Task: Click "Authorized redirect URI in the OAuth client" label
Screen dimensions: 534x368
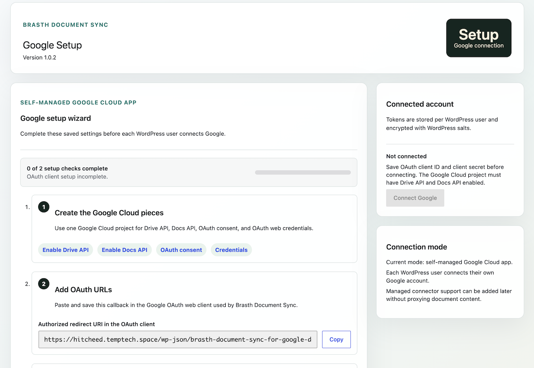Action: click(96, 324)
